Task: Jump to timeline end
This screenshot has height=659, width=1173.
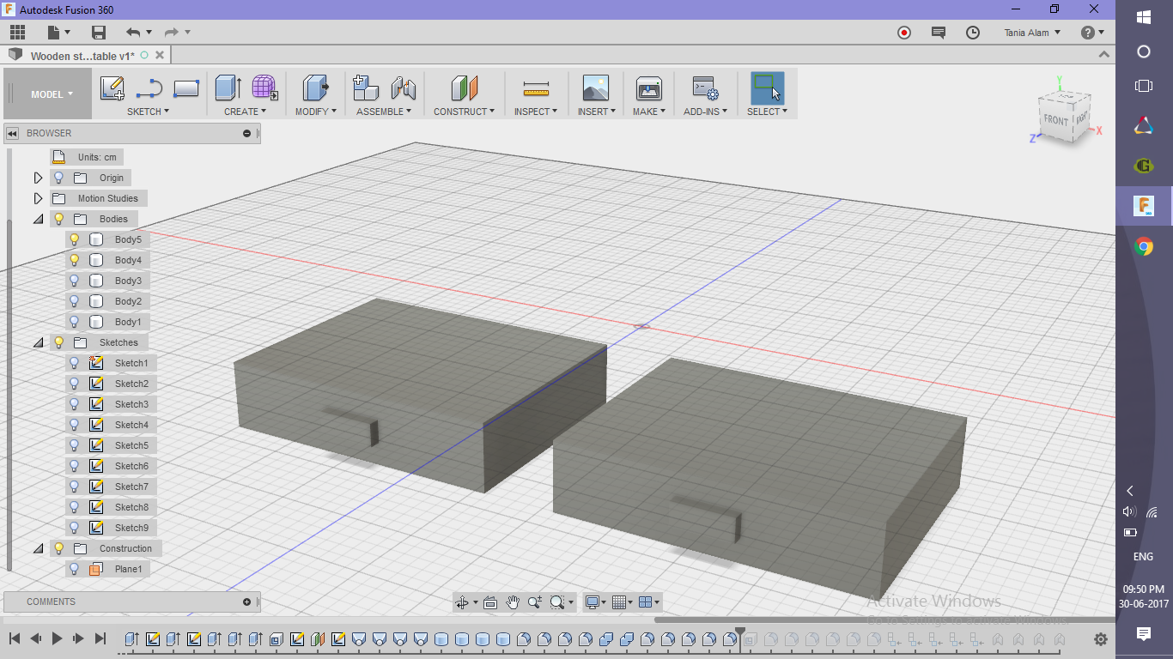Action: click(x=100, y=638)
